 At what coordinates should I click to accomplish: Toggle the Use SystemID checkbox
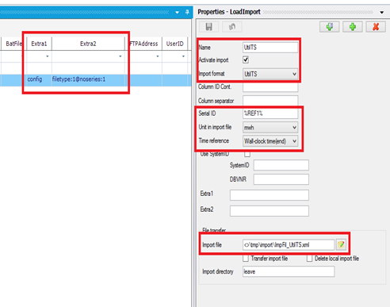(x=247, y=154)
